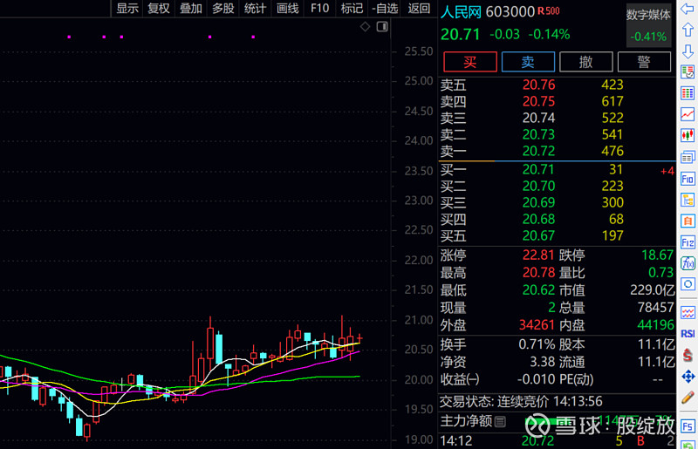Switch to the intraday line chart icon
Viewport: 698px width, 449px height.
click(x=688, y=114)
